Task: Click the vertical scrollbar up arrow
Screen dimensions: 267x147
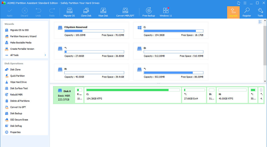Action: 265,21
